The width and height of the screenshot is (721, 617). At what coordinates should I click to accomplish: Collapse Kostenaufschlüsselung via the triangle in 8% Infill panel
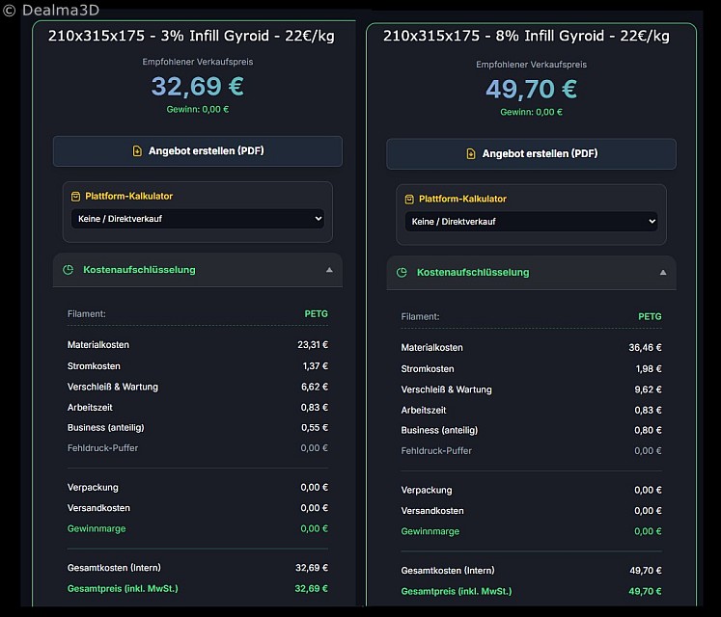[662, 273]
